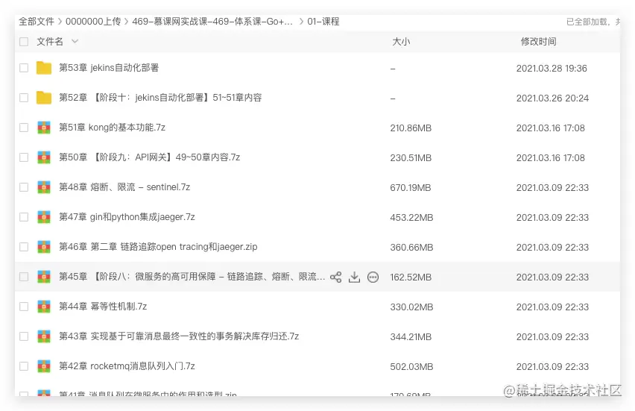Click the date 2021.03.28 19:36
The height and width of the screenshot is (411, 635).
(552, 69)
